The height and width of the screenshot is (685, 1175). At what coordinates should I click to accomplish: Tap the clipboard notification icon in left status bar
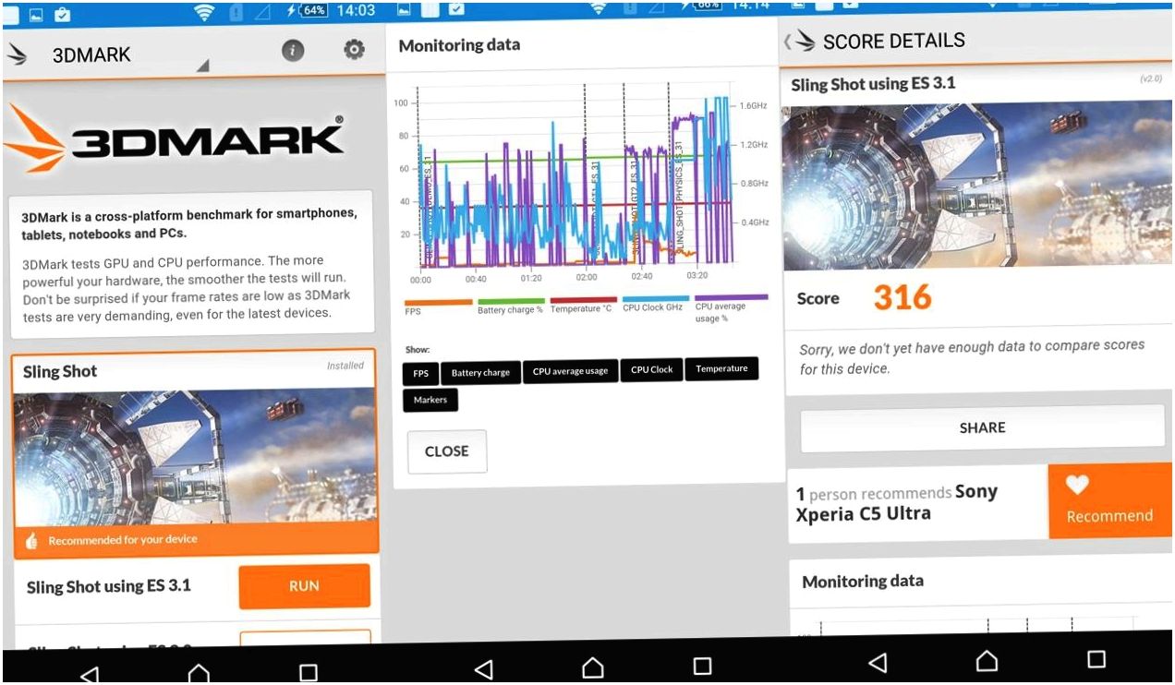[x=63, y=15]
